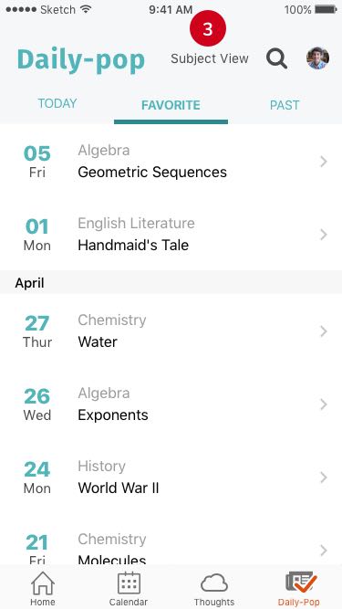
Task: Switch to the PAST tab
Action: 285,105
